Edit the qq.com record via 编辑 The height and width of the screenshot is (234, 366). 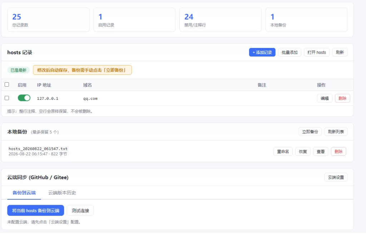click(x=325, y=98)
